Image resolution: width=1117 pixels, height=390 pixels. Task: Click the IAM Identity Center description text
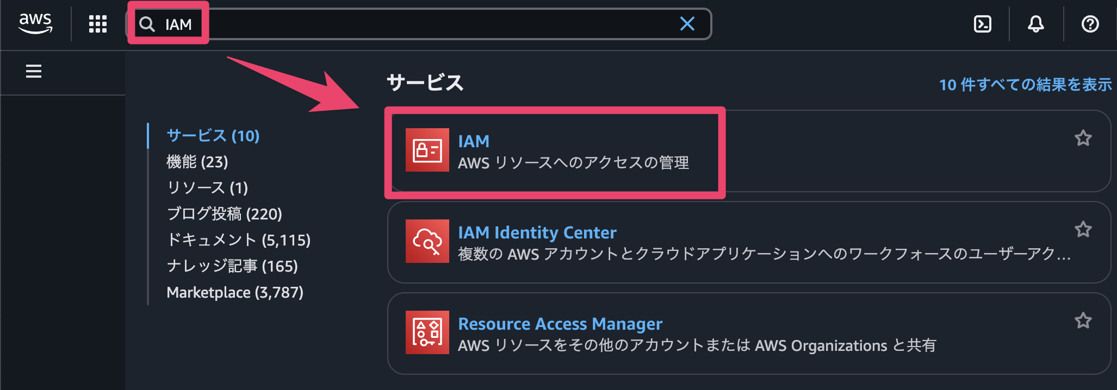[765, 254]
